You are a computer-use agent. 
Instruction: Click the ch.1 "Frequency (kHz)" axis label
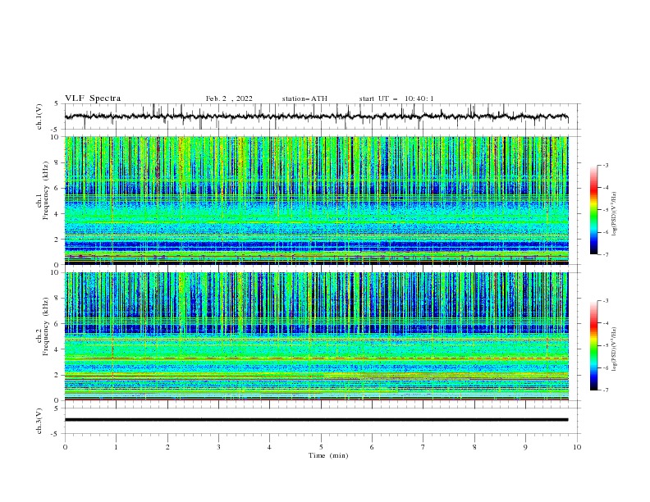click(45, 190)
